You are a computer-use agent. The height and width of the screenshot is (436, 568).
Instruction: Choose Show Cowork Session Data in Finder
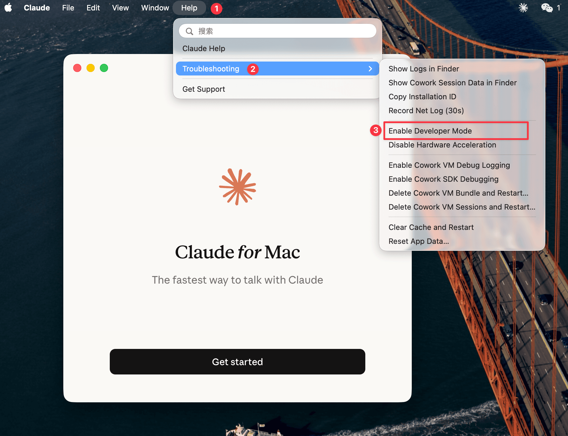(452, 83)
